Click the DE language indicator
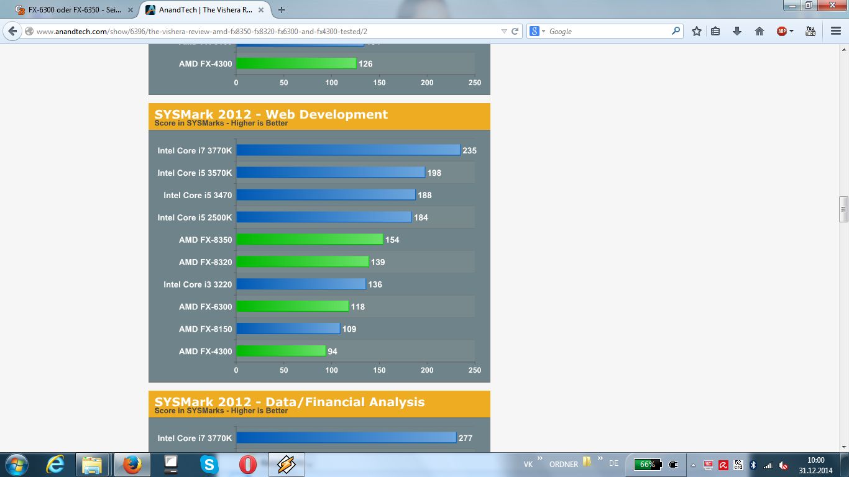 [613, 464]
